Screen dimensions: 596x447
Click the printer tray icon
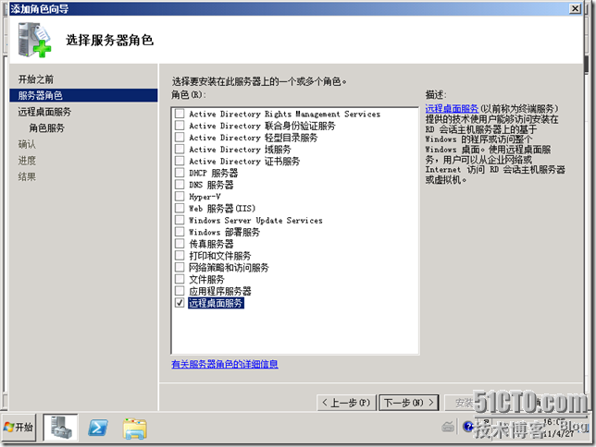448,427
